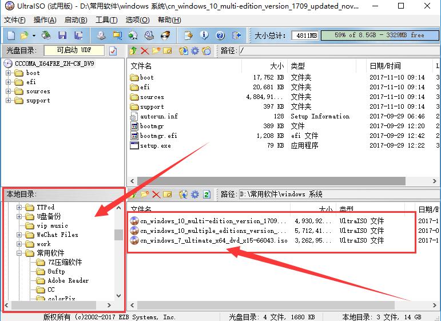Open the 工具(T) menu
Image resolution: width=441 pixels, height=321 pixels.
pyautogui.click(x=106, y=20)
